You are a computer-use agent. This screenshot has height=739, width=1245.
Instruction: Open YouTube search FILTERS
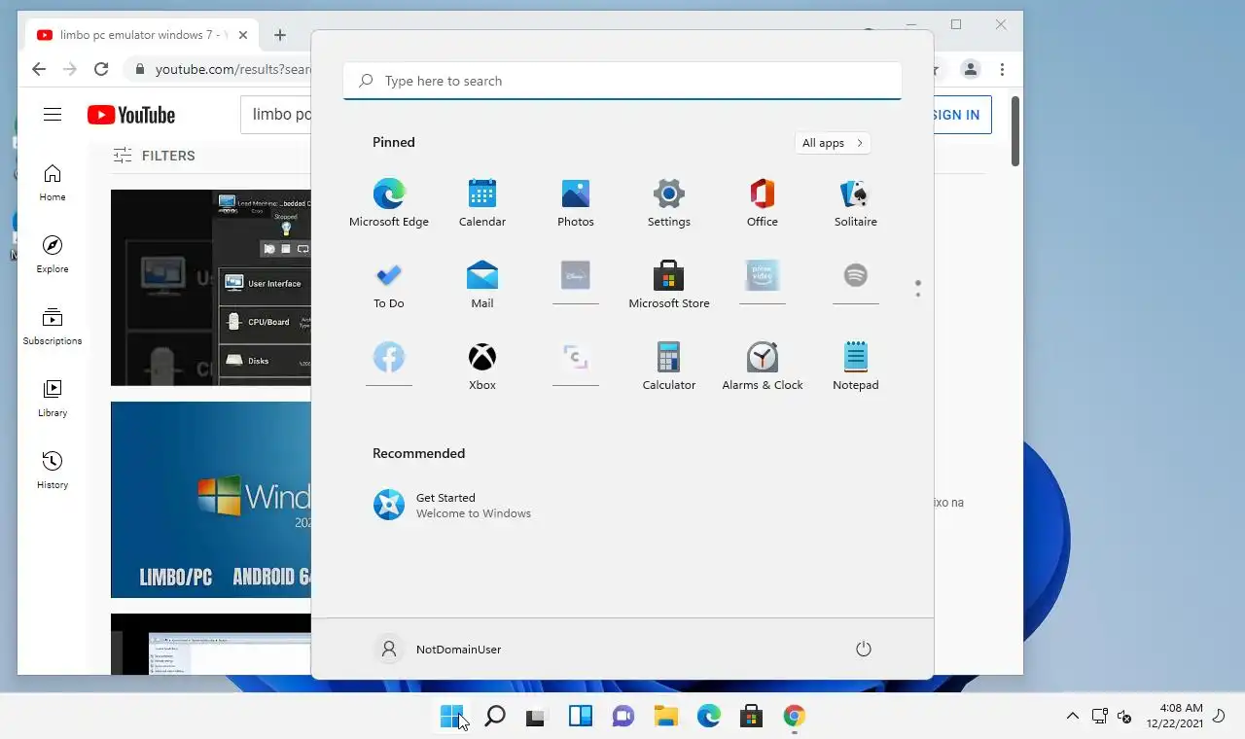coord(154,156)
